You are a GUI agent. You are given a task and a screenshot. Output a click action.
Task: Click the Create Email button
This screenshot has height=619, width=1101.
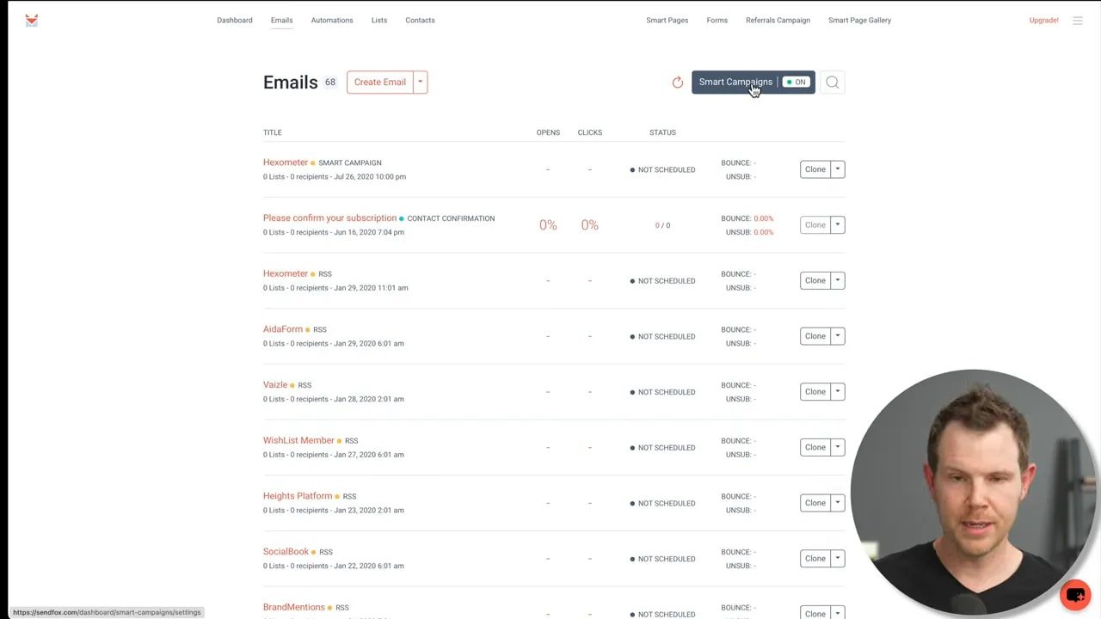point(379,82)
